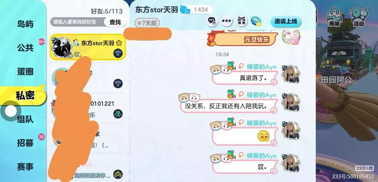Tap the white floating assist circle
This screenshot has height=182, width=378.
(11, 111)
